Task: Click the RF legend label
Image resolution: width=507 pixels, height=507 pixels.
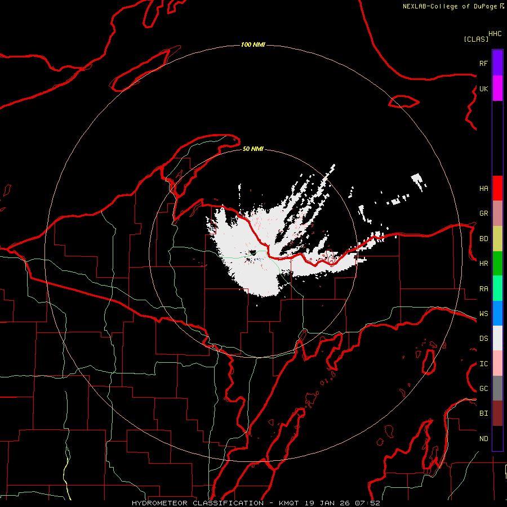Action: (x=483, y=63)
